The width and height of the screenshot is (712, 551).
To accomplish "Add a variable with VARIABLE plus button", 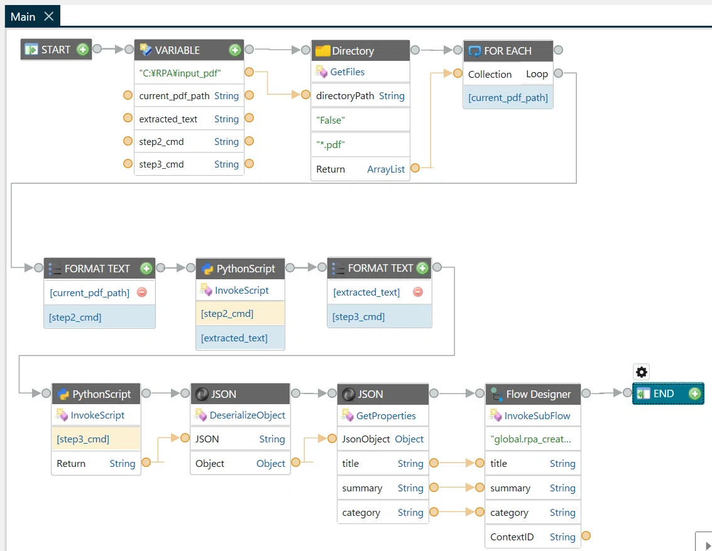I will click(x=235, y=50).
